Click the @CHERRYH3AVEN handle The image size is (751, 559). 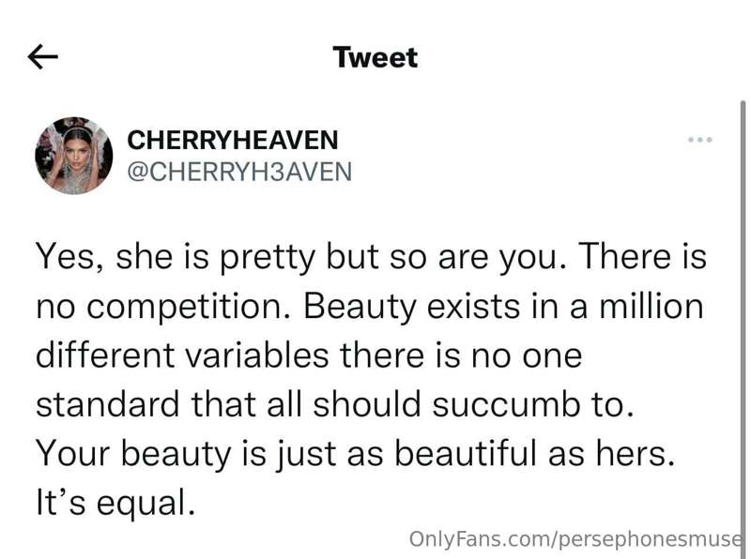pyautogui.click(x=239, y=172)
